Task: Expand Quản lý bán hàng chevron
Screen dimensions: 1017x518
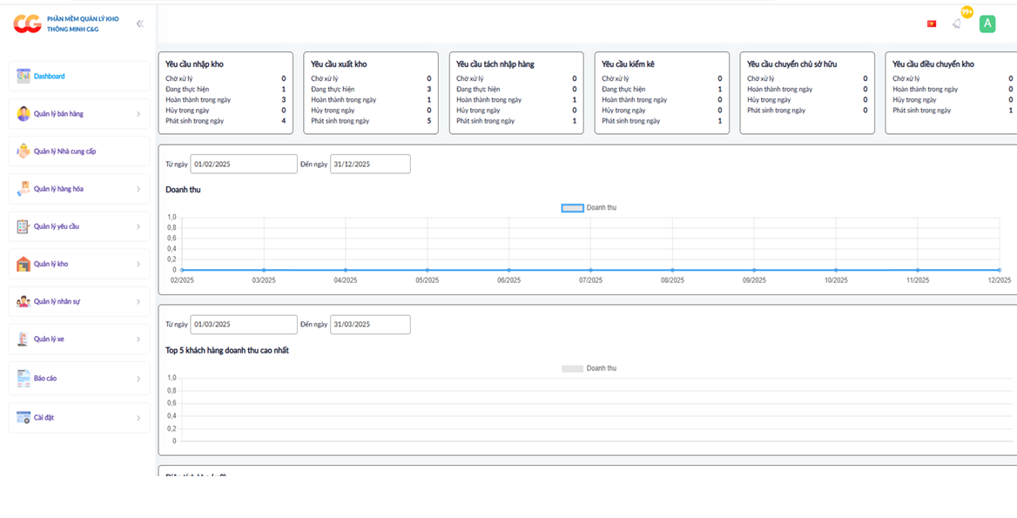Action: click(x=138, y=114)
